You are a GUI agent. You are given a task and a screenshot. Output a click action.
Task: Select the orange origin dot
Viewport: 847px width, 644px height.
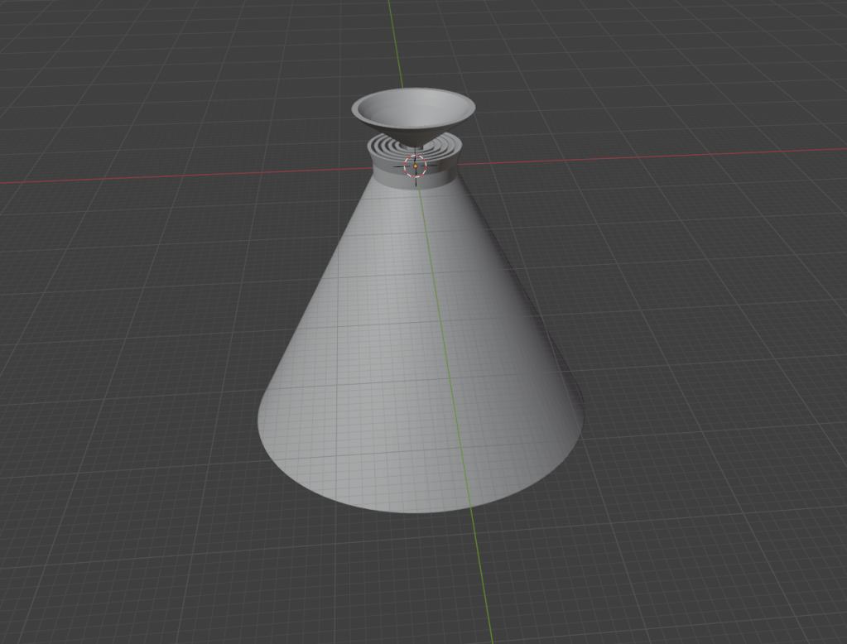pyautogui.click(x=415, y=166)
